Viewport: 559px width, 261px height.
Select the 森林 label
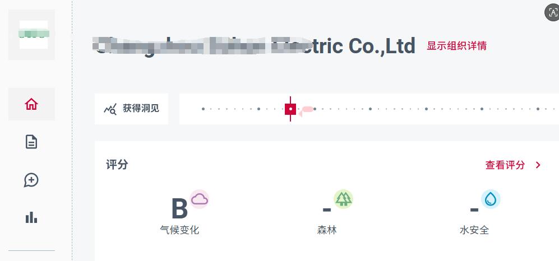[327, 230]
